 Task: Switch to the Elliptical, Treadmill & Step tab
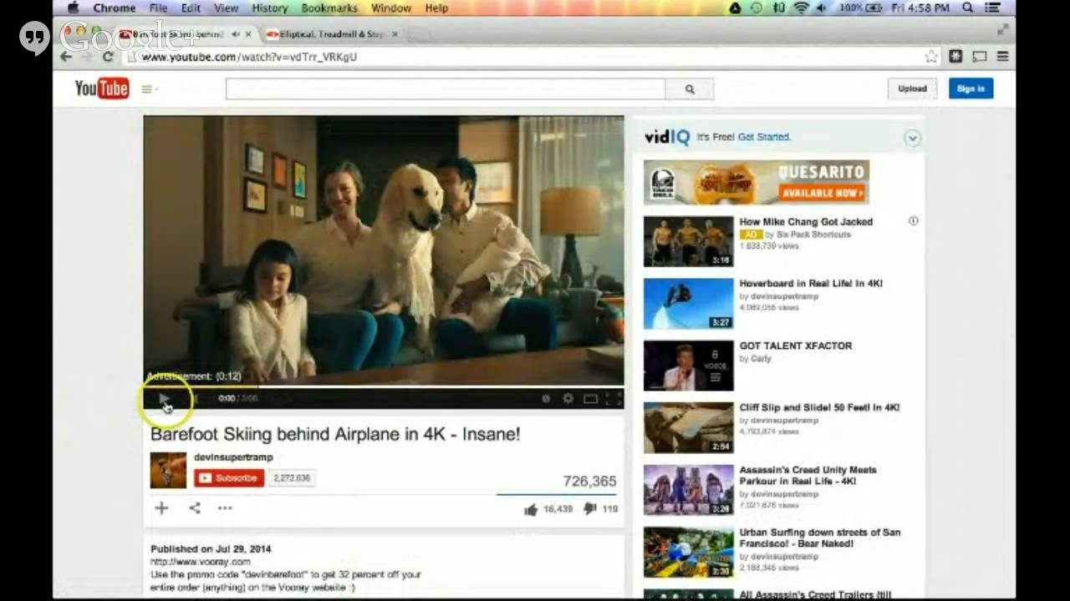[x=332, y=34]
